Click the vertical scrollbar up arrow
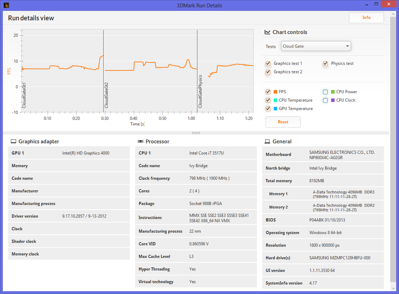Screen dimensions: 399x294 393,14
